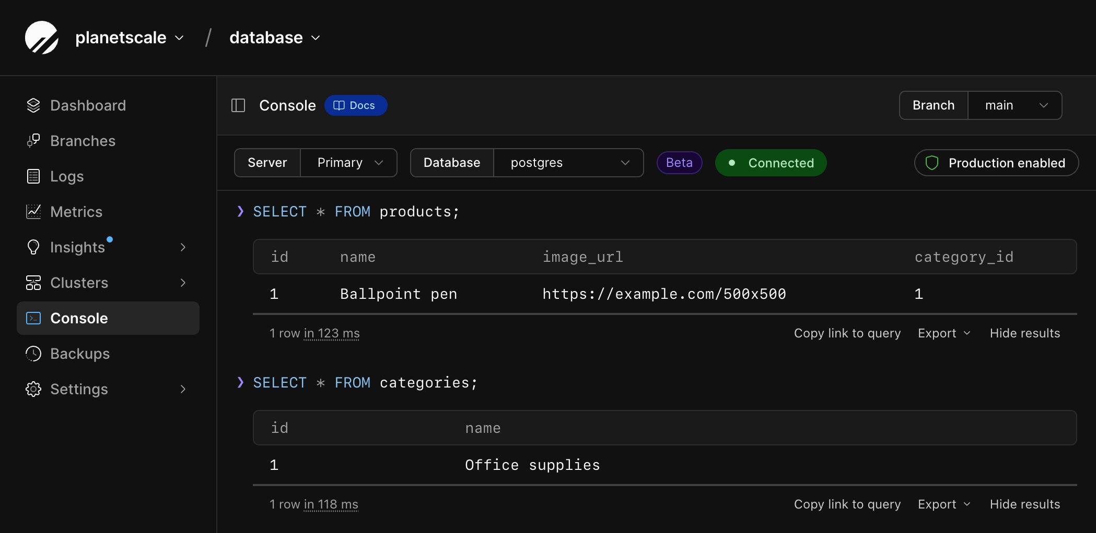This screenshot has width=1096, height=533.
Task: Click the 'SELECT * FROM products;' query text
Action: 356,212
